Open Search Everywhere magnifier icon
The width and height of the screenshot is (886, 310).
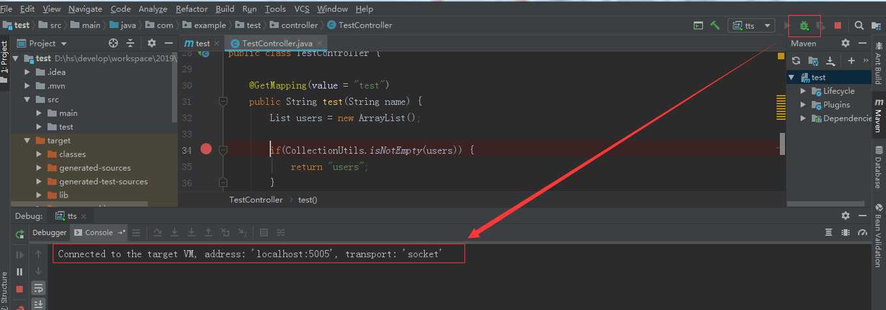click(x=859, y=25)
